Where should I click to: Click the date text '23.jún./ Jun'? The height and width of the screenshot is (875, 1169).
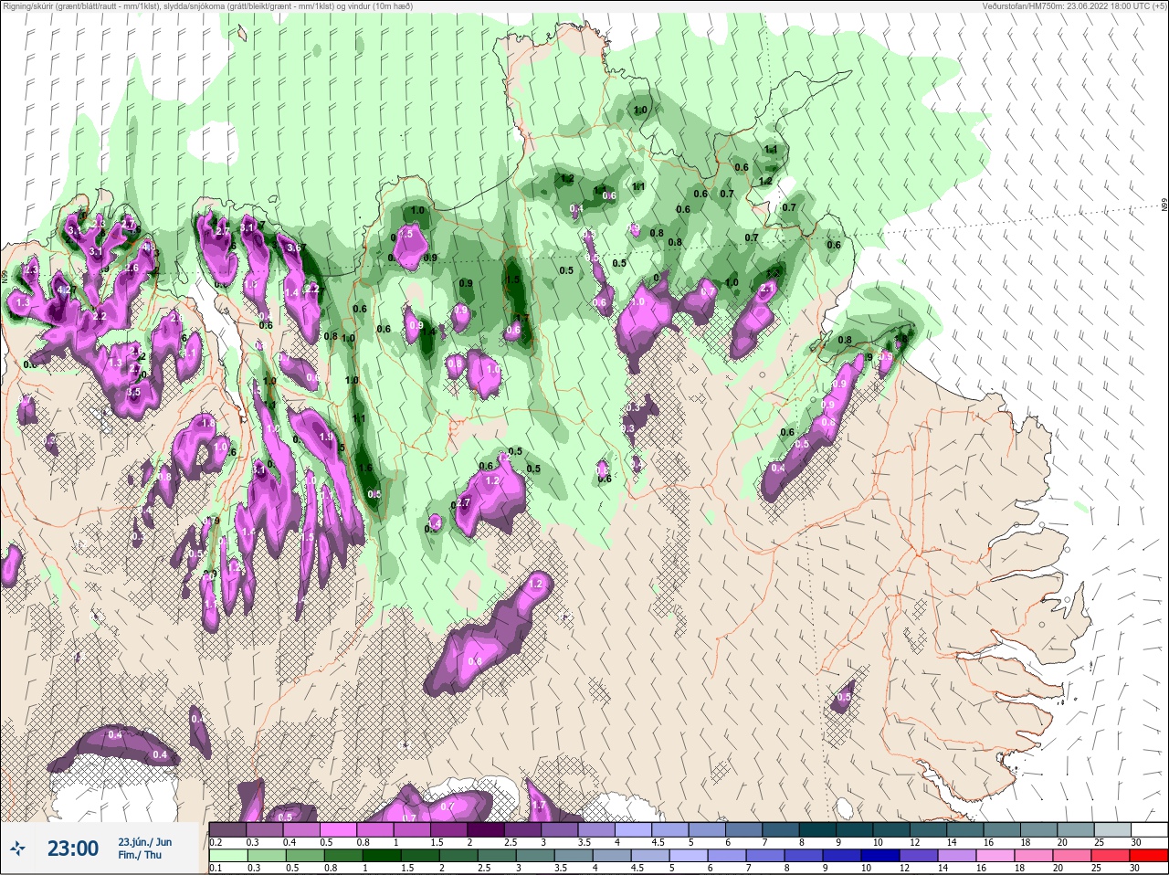144,842
